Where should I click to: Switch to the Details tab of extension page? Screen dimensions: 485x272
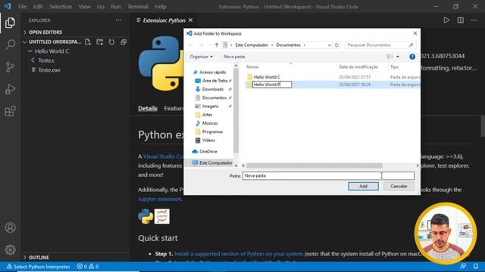(148, 109)
